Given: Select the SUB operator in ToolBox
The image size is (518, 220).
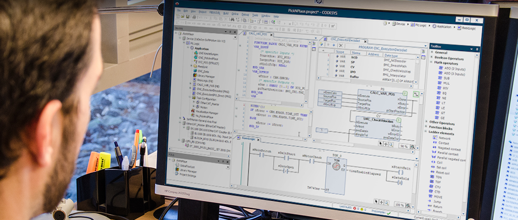Looking at the screenshot, I should pos(444,78).
